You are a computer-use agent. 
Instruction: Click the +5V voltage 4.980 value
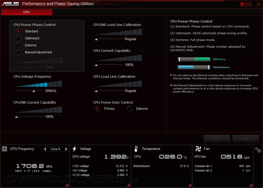122,170
